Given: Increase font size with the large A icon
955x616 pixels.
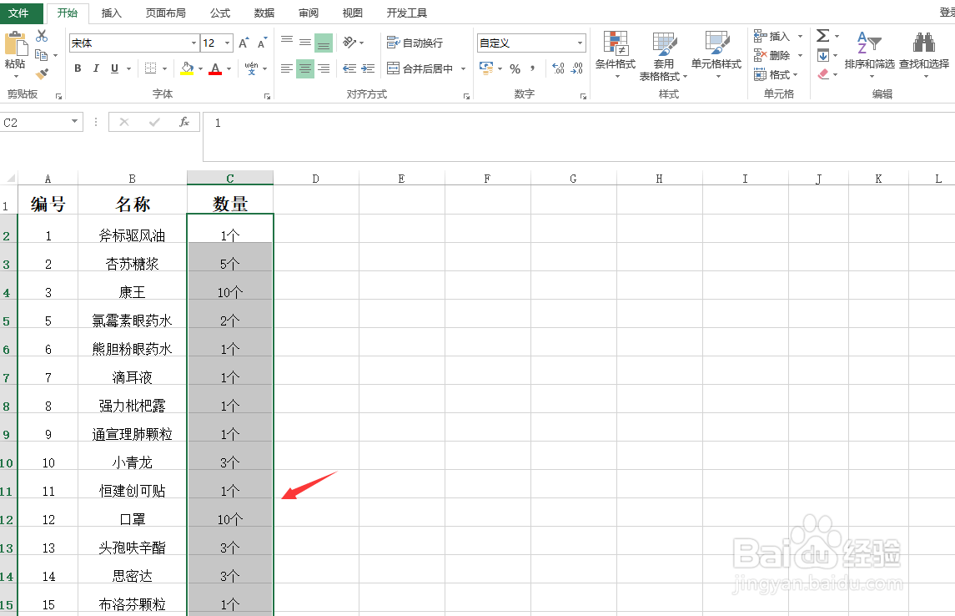Looking at the screenshot, I should coord(243,43).
